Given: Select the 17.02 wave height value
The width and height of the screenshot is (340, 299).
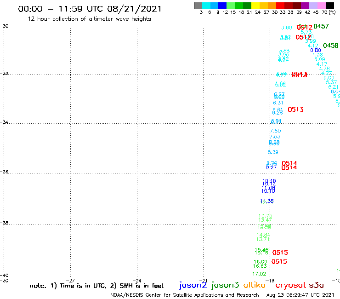Looking at the screenshot, I should [x=259, y=274].
